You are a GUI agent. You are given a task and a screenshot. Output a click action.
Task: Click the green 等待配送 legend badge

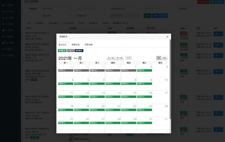(x=62, y=51)
